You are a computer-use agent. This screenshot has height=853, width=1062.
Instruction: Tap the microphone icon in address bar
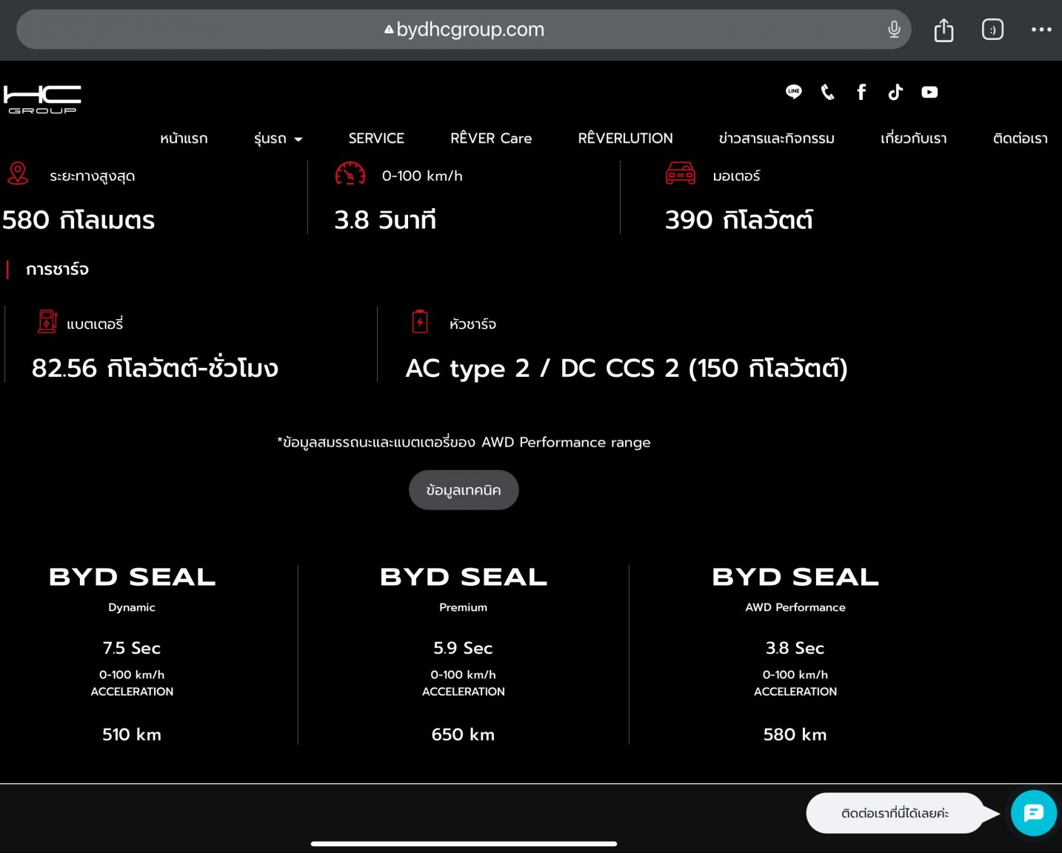894,30
